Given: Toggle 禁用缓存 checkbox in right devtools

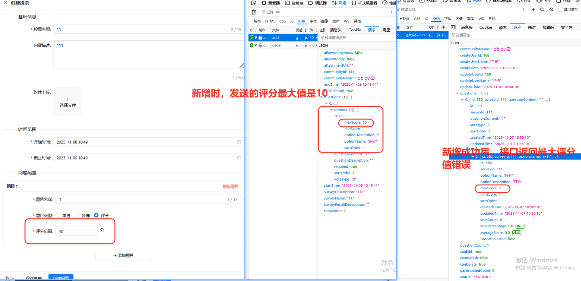Looking at the screenshot, I should tap(561, 9).
